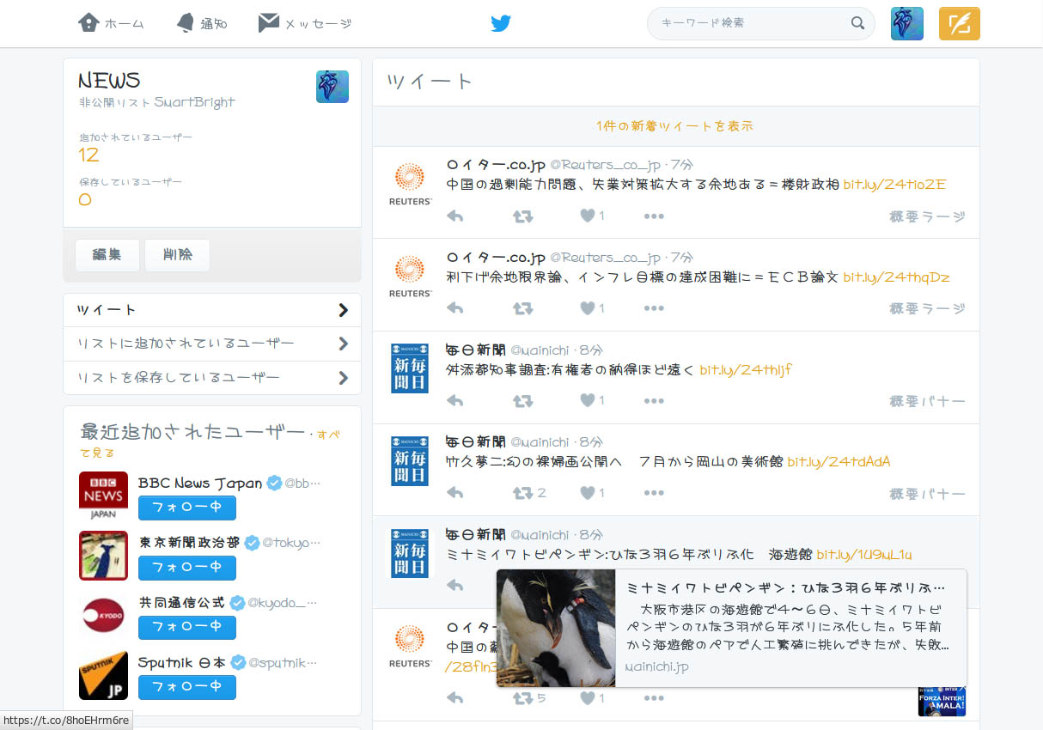Click the search magnifier icon

pyautogui.click(x=857, y=23)
